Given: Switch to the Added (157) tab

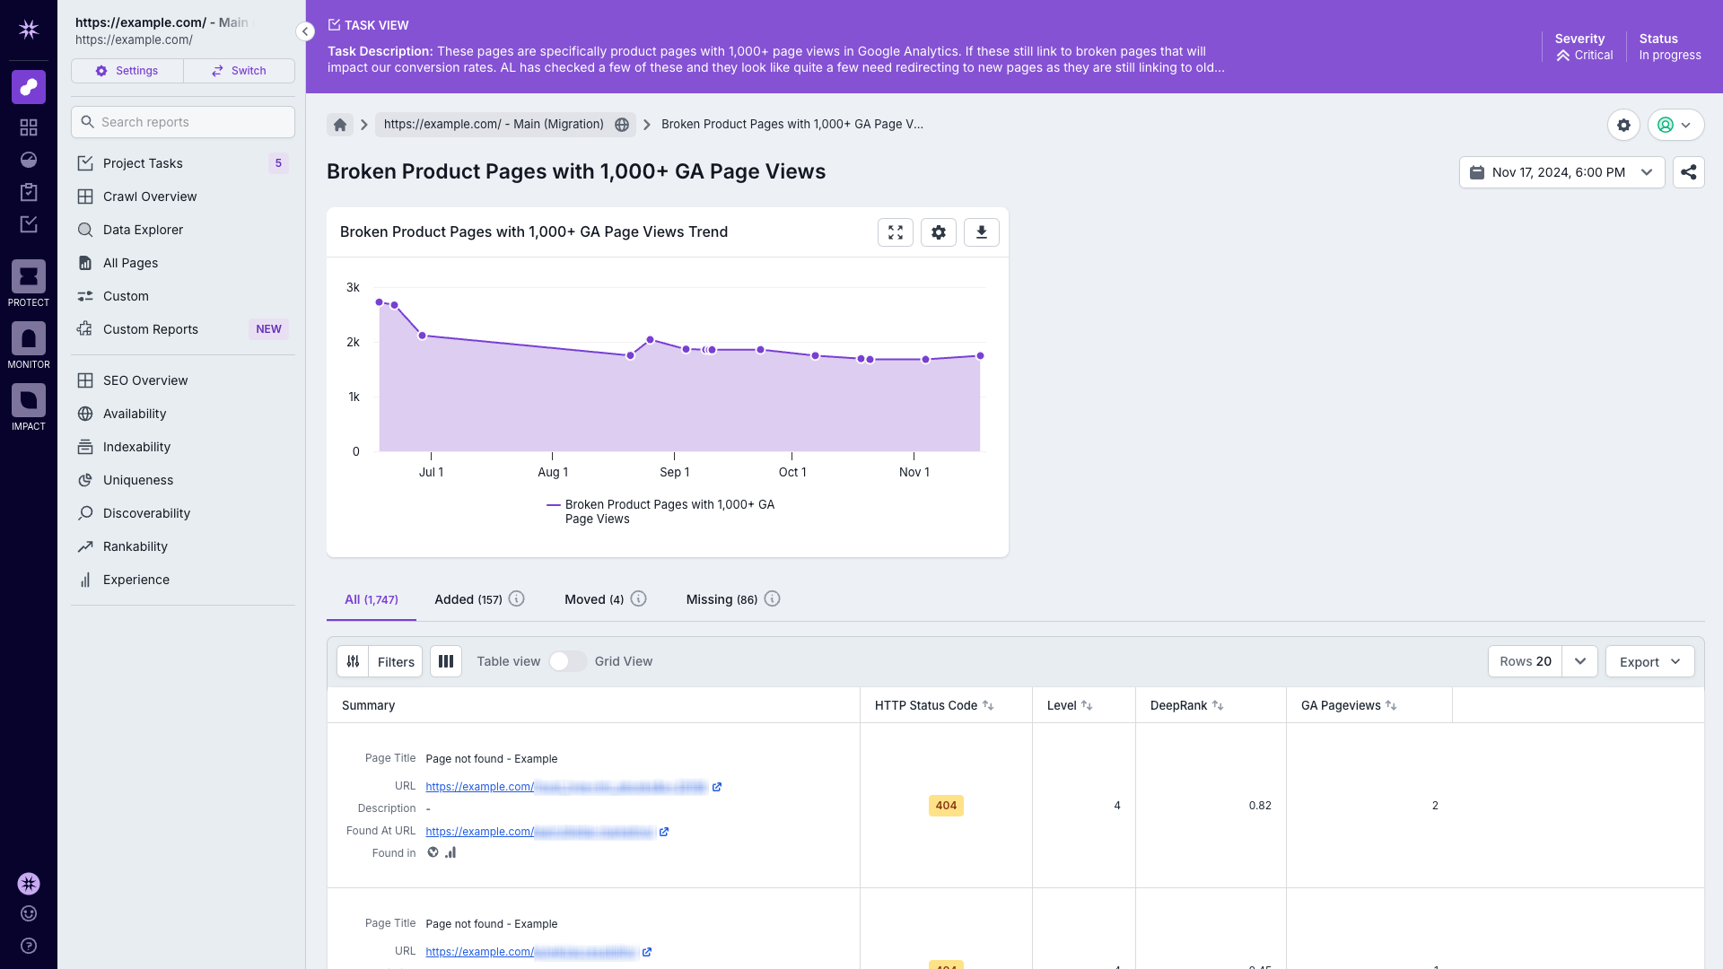Looking at the screenshot, I should pos(468,599).
